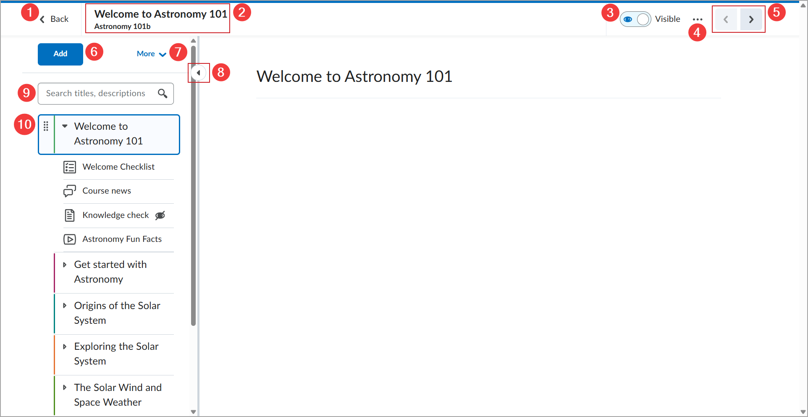Click the drag handle of Welcome module
This screenshot has height=417, width=808.
coord(46,126)
